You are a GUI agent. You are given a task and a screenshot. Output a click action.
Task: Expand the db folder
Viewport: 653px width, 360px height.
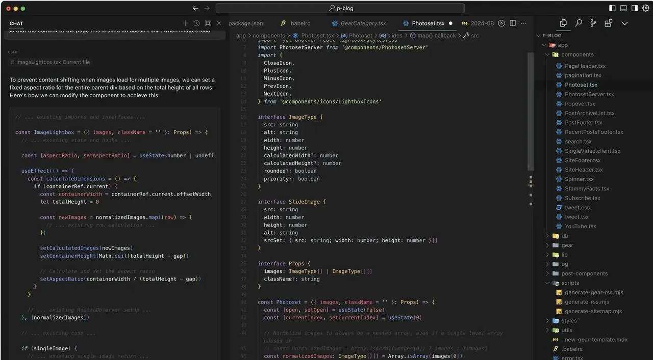click(565, 236)
